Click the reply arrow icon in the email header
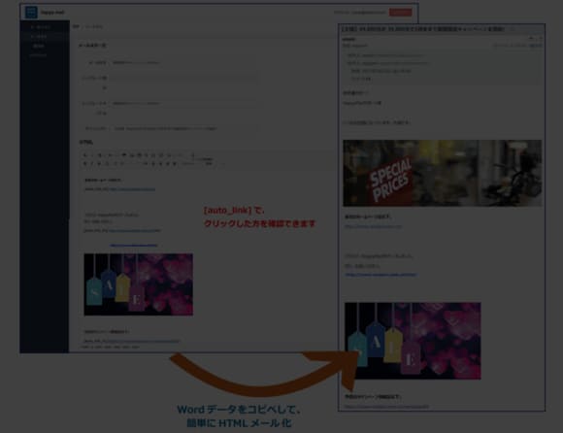This screenshot has height=433, width=563. coord(531,38)
